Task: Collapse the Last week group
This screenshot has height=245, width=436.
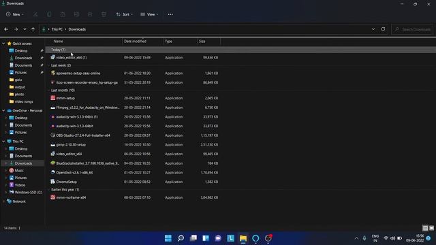Action: pyautogui.click(x=61, y=65)
